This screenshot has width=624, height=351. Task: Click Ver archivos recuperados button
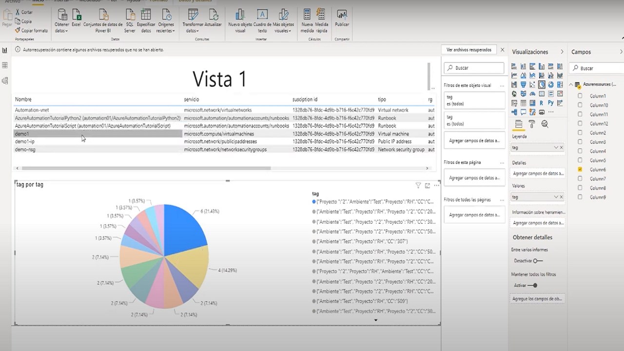pyautogui.click(x=469, y=50)
